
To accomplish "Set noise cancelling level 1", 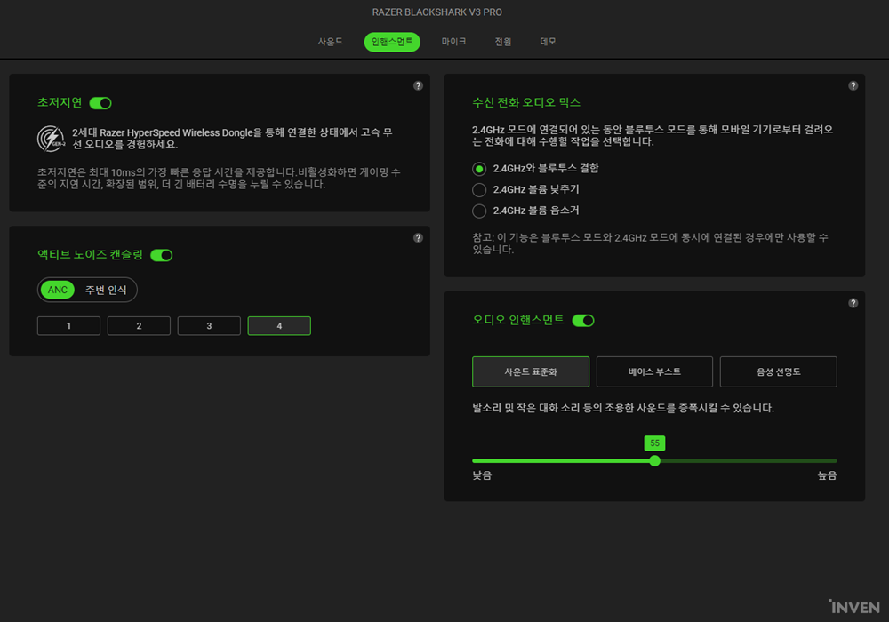I will click(x=68, y=326).
